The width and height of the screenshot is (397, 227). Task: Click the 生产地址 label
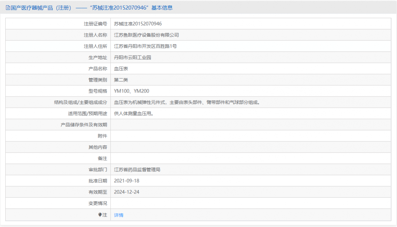(98, 57)
